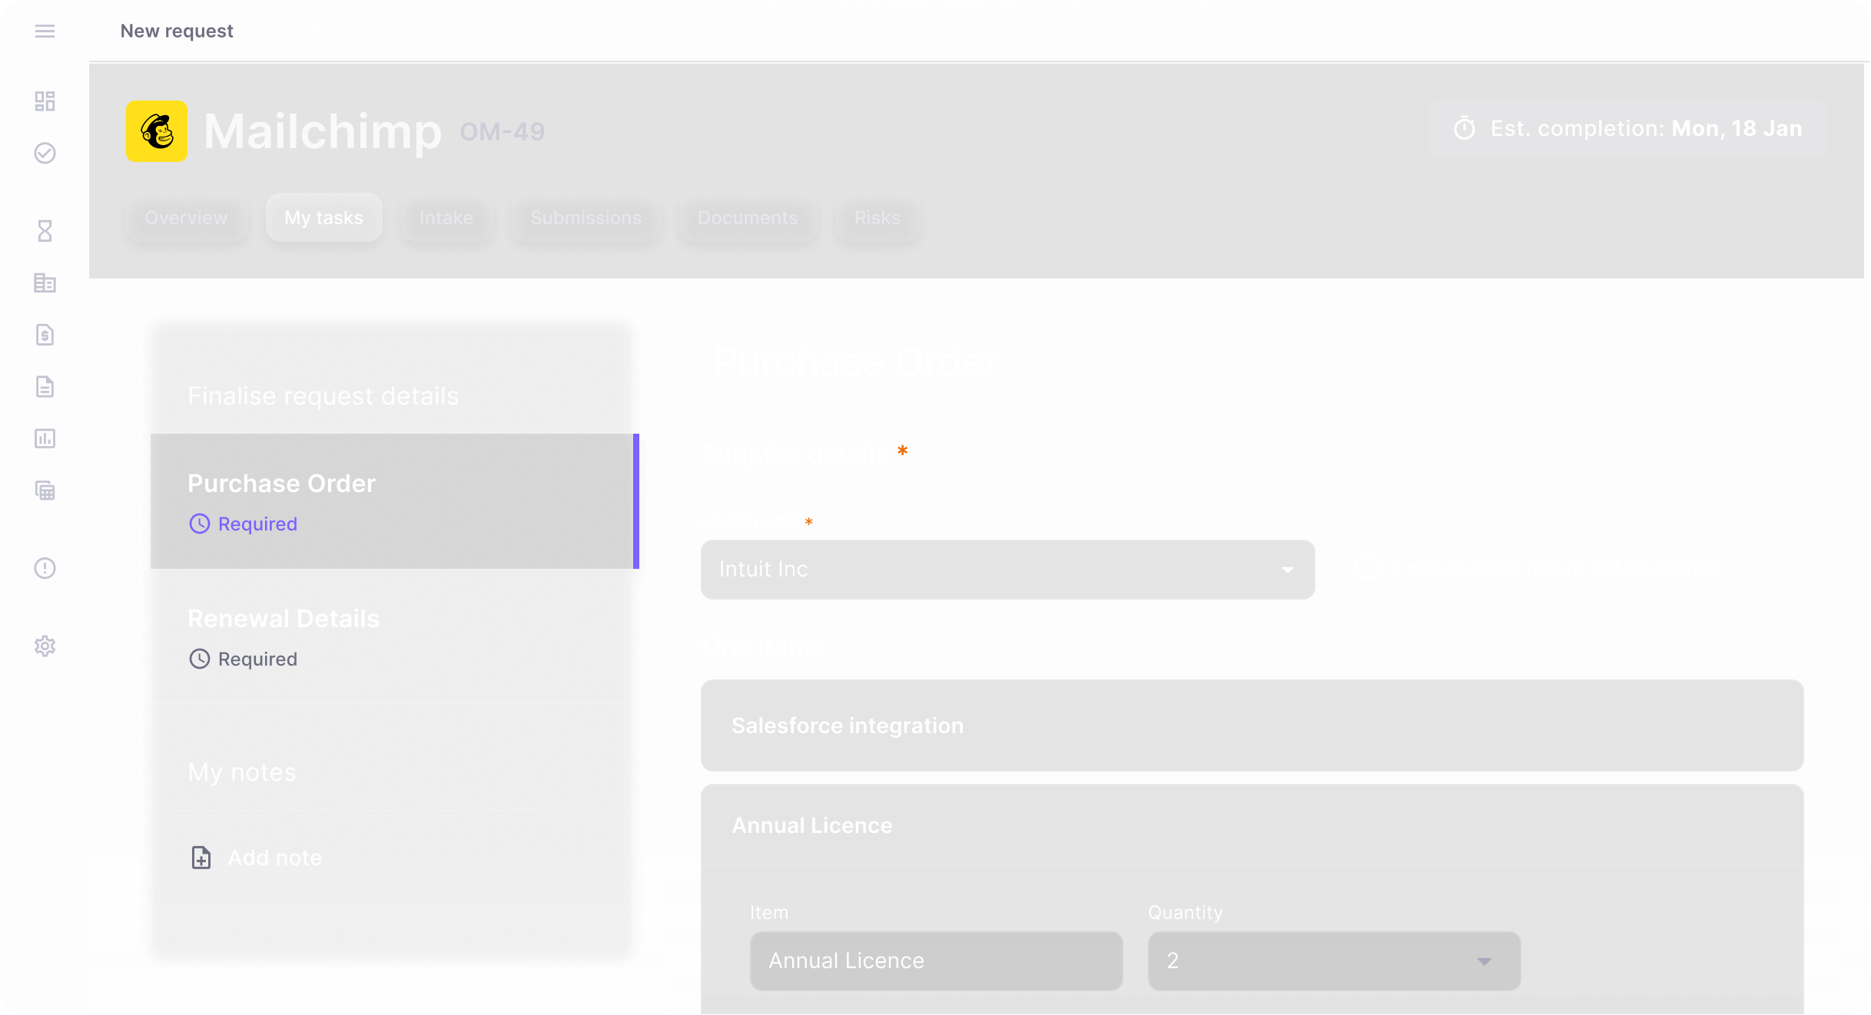
Task: Click the clock icon under Renewal Details
Action: 200,659
